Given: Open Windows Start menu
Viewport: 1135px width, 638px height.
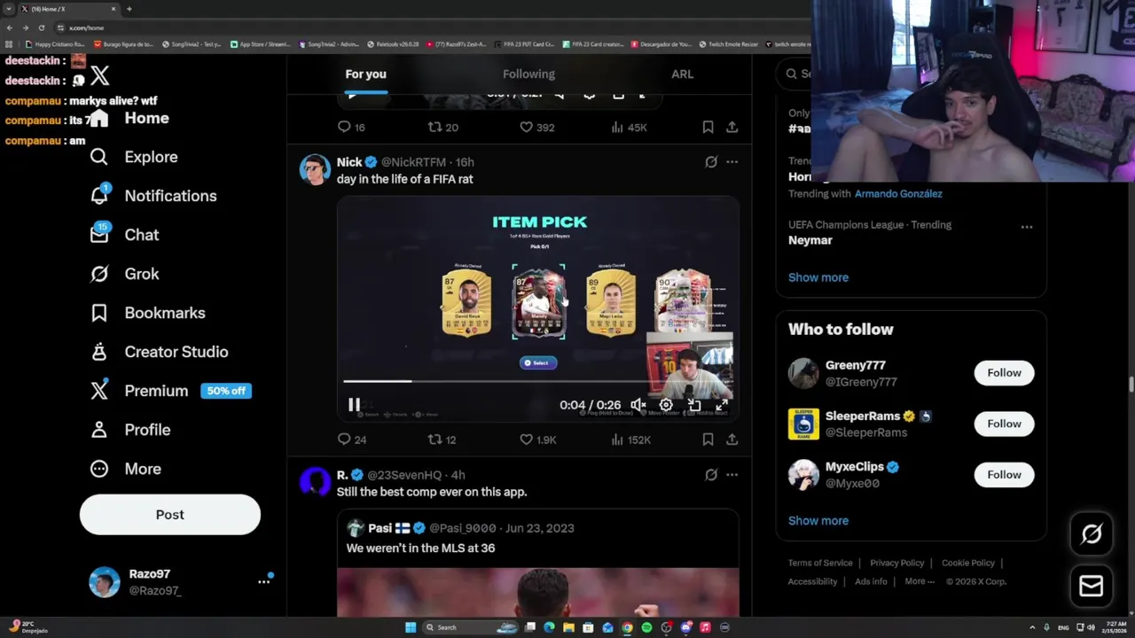Looking at the screenshot, I should [x=411, y=627].
